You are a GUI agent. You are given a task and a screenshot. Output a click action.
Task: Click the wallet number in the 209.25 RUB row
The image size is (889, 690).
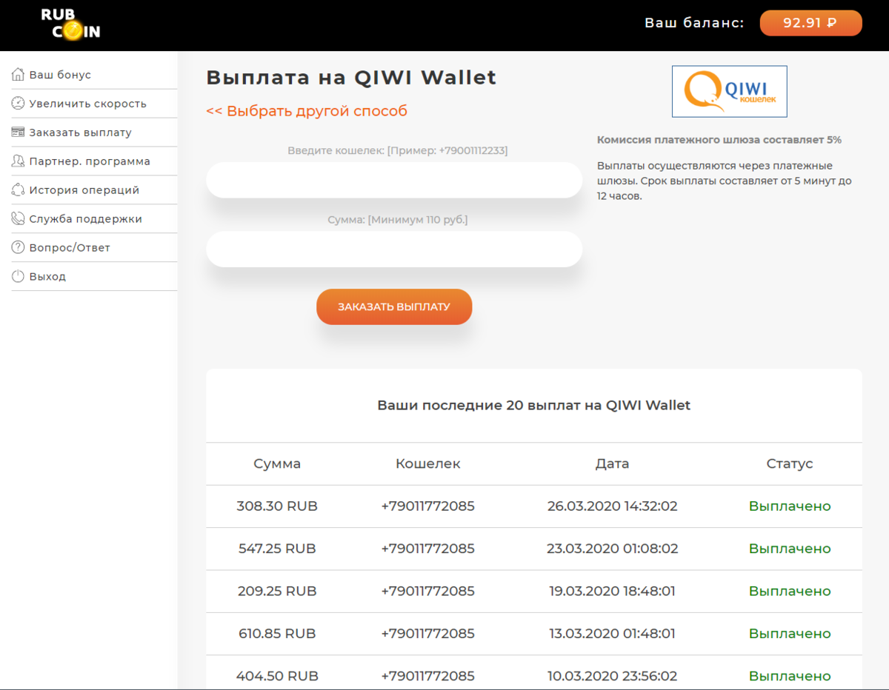point(428,592)
